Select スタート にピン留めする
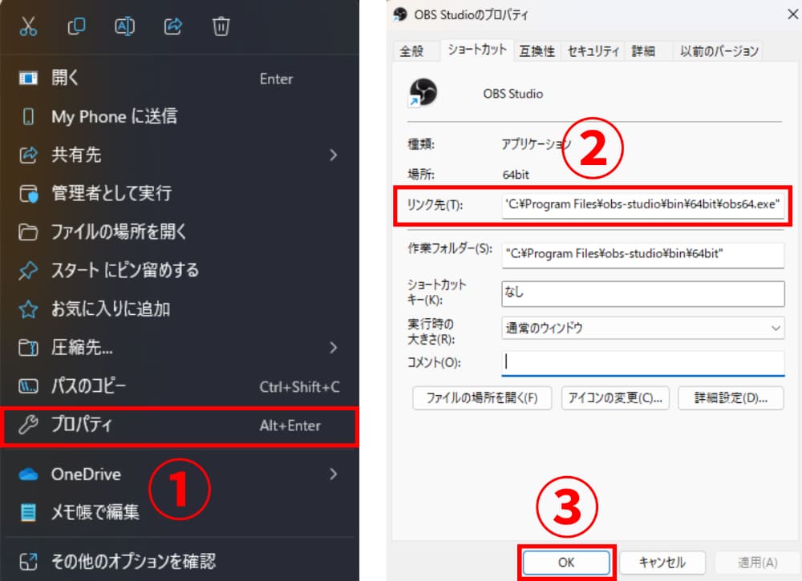 pyautogui.click(x=179, y=270)
